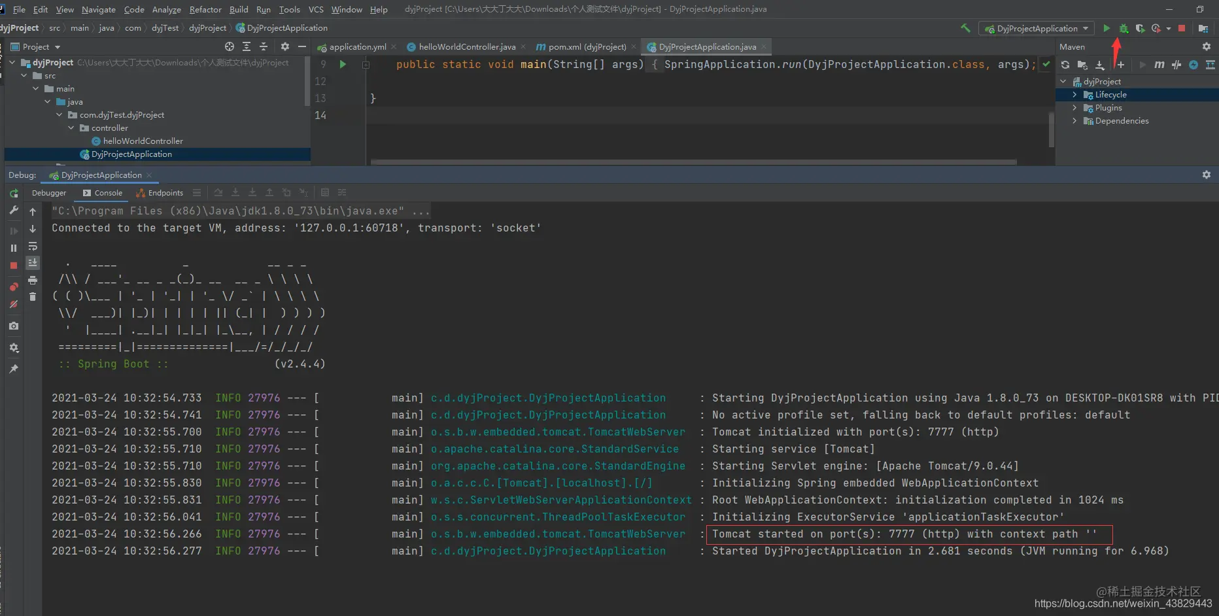Viewport: 1219px width, 616px height.
Task: Execute Maven goal using the m icon
Action: (x=1159, y=65)
